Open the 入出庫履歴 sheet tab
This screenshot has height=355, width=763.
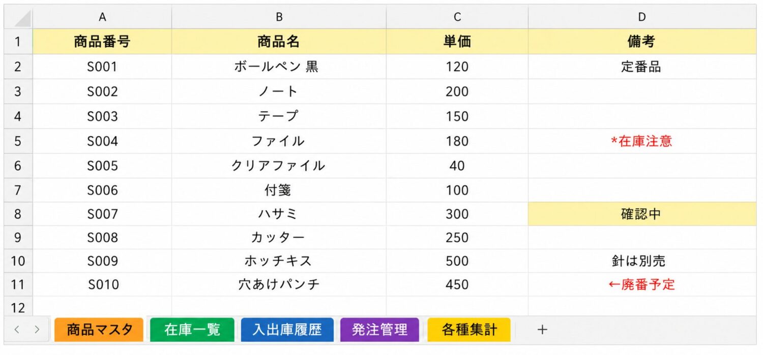coord(287,330)
